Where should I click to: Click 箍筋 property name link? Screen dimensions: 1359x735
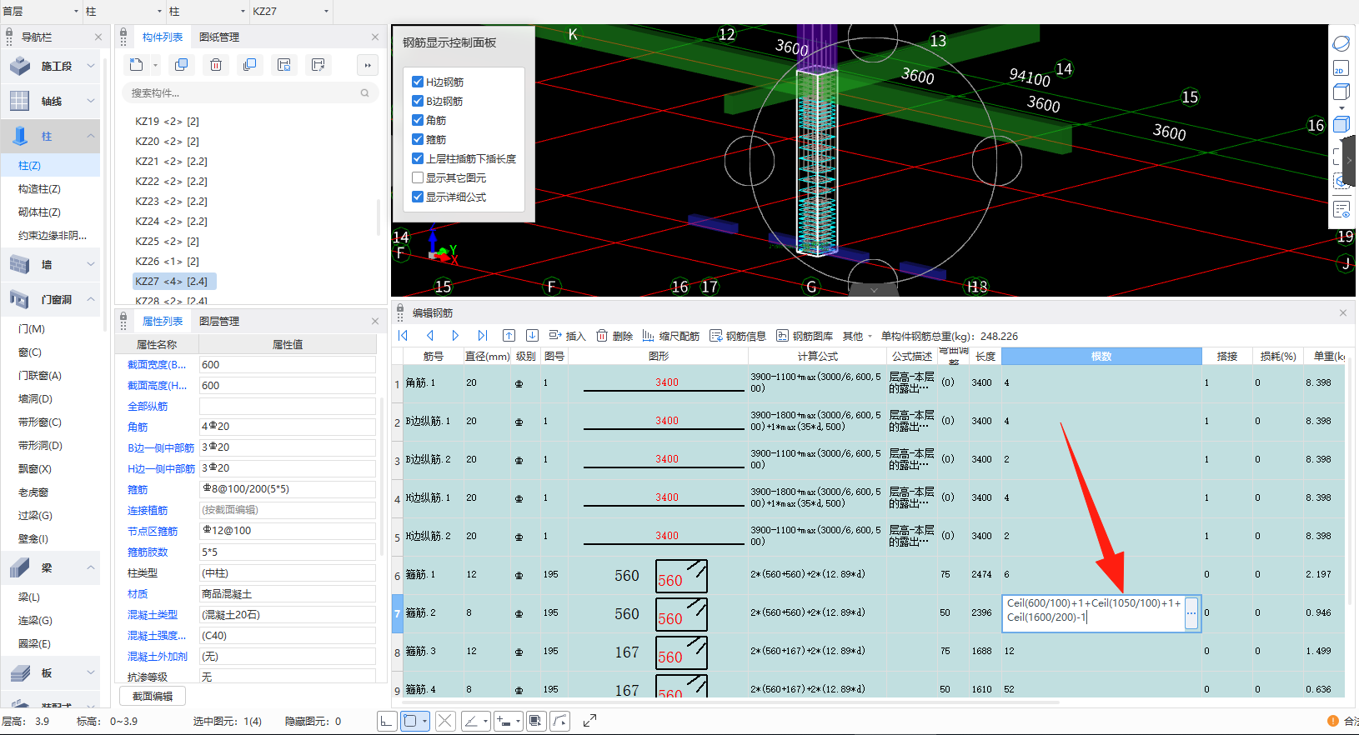coord(138,489)
